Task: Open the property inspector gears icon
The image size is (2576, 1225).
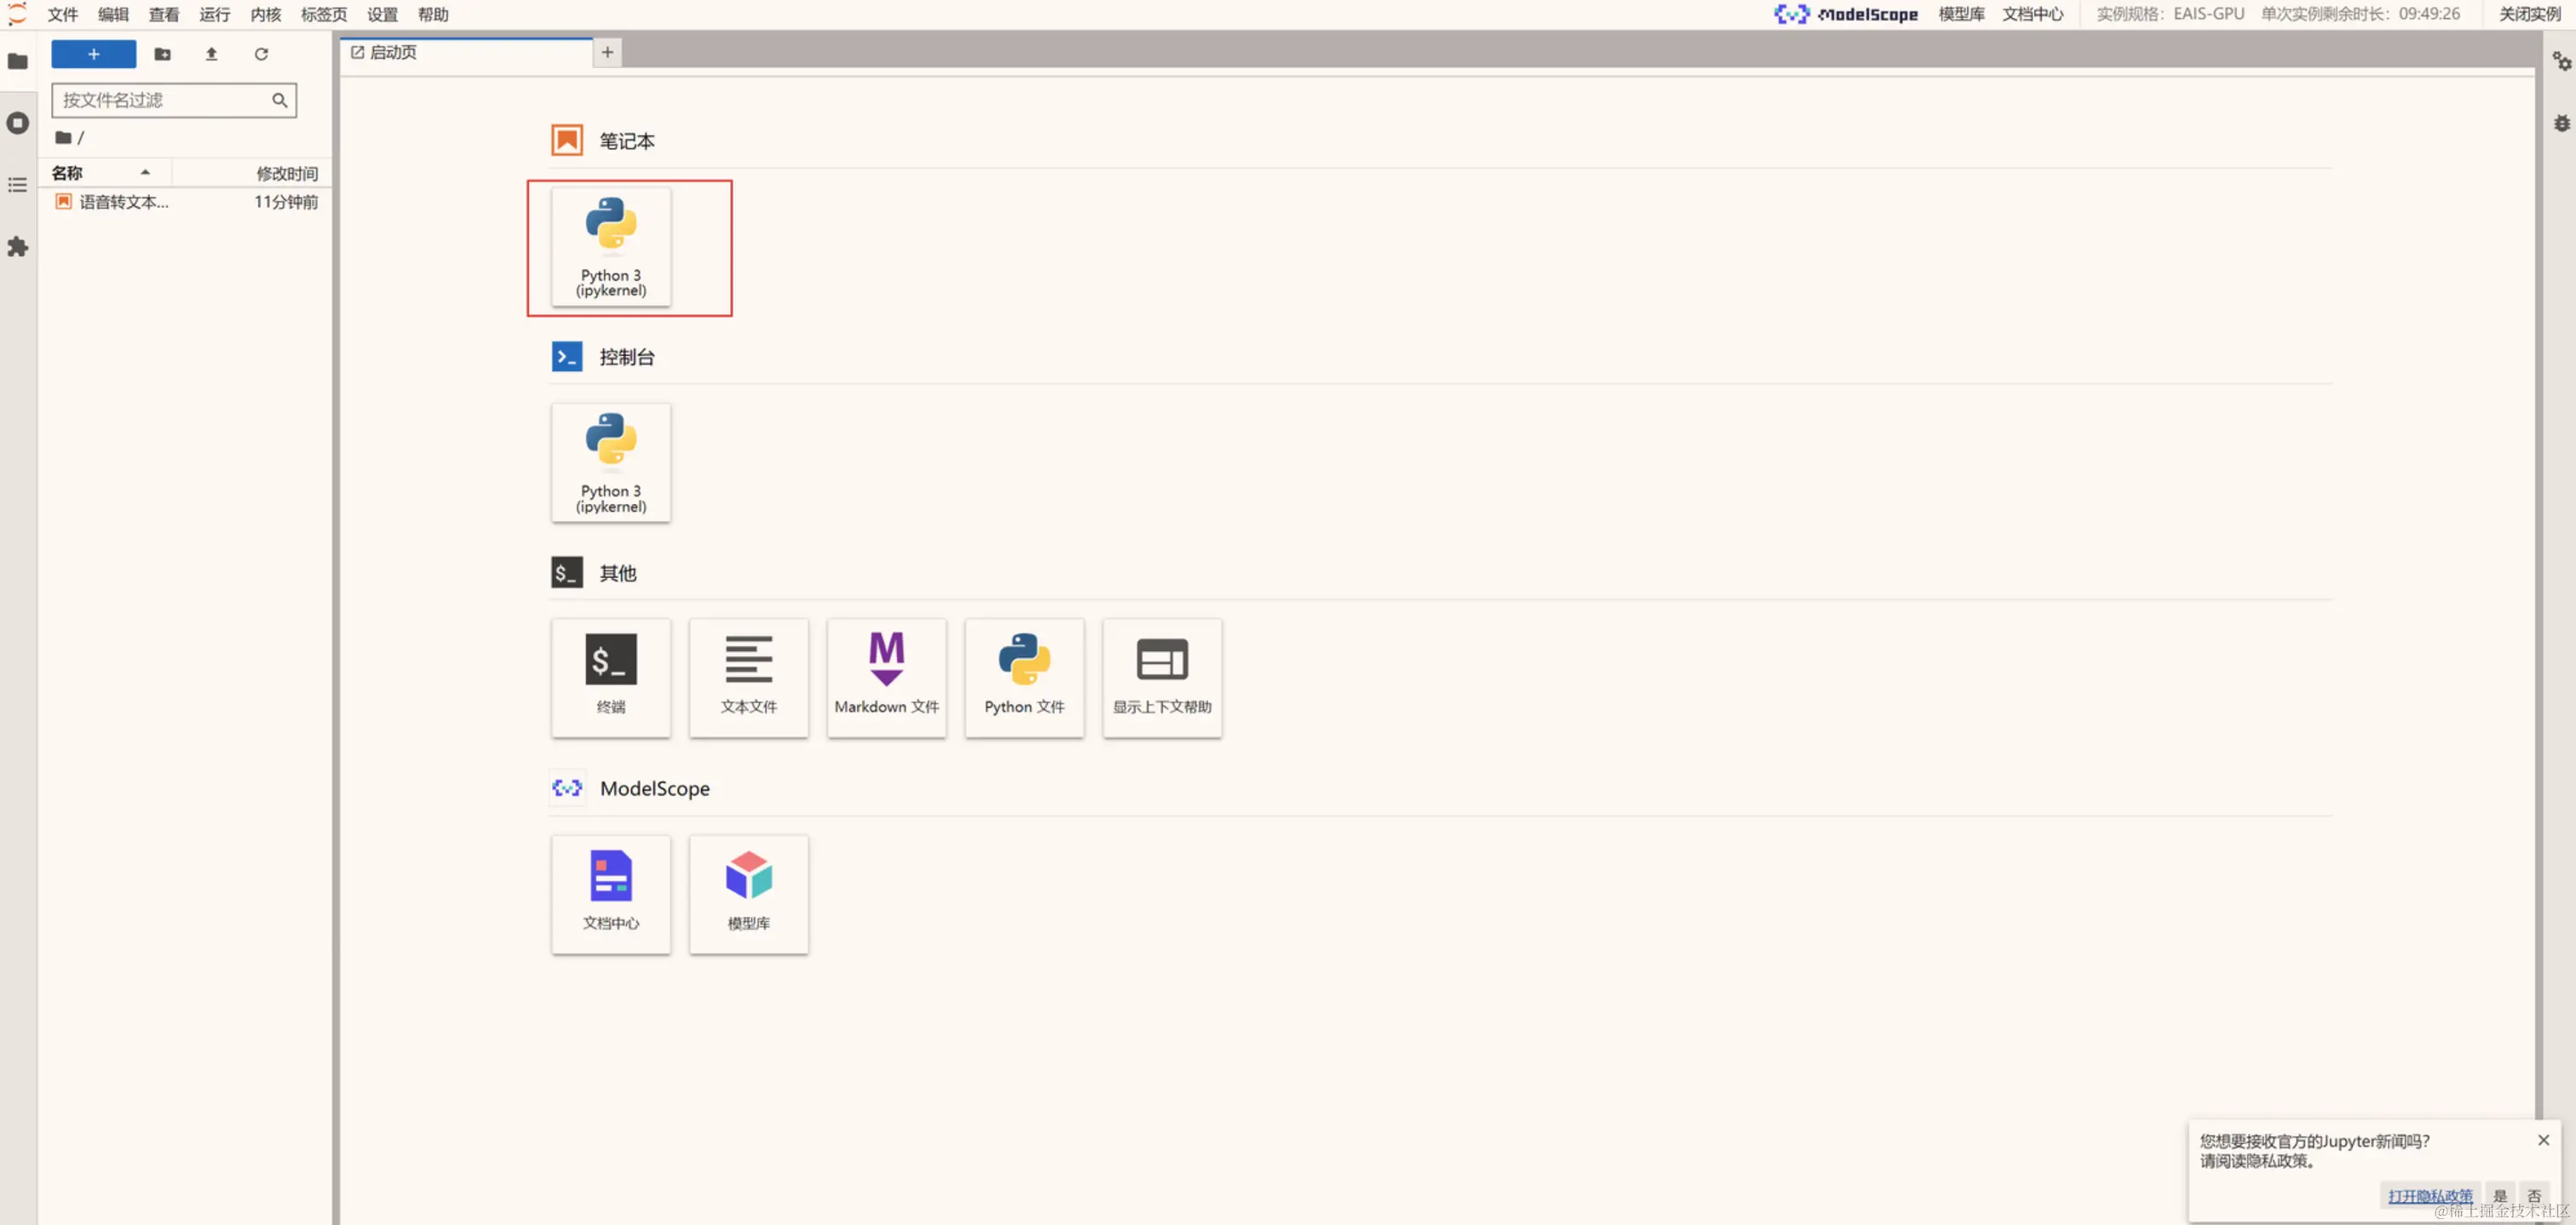Action: (x=2561, y=62)
